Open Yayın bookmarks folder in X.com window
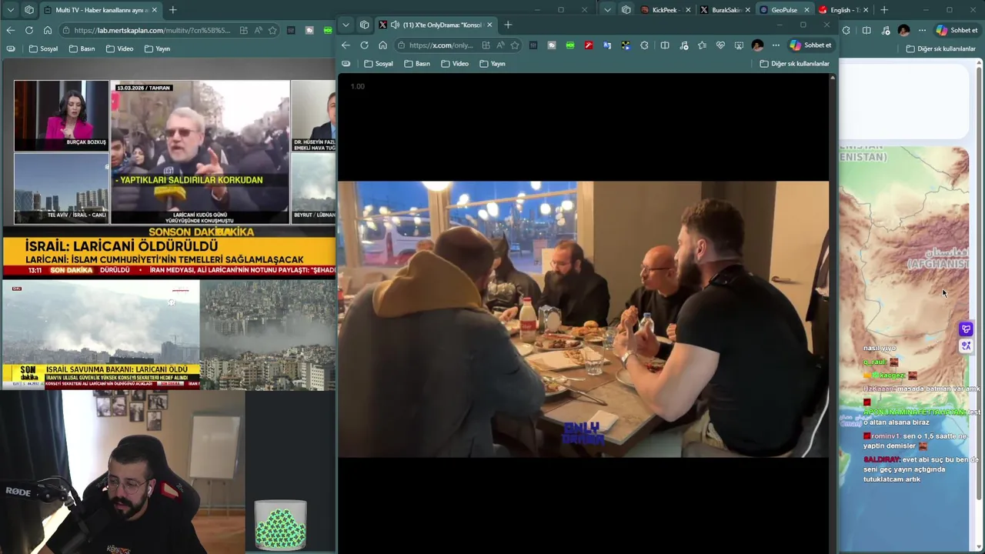The width and height of the screenshot is (985, 554). (x=492, y=64)
